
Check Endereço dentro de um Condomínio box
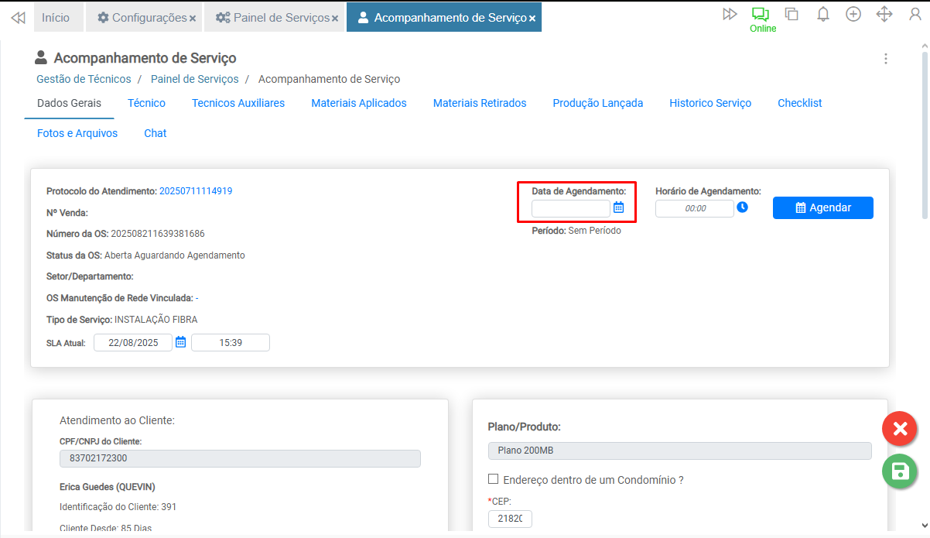[x=494, y=479]
